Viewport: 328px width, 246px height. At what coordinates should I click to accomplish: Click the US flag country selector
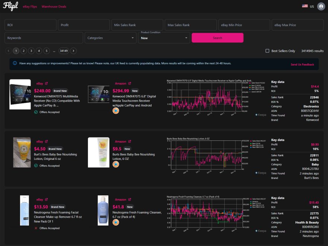[305, 6]
